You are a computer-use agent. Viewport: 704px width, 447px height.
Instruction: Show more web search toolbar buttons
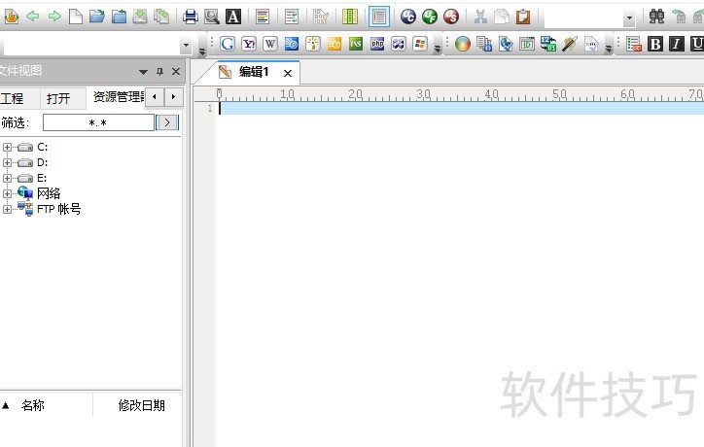438,50
